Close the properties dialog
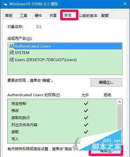Screen dimensions: 130x157 tap(125, 4)
